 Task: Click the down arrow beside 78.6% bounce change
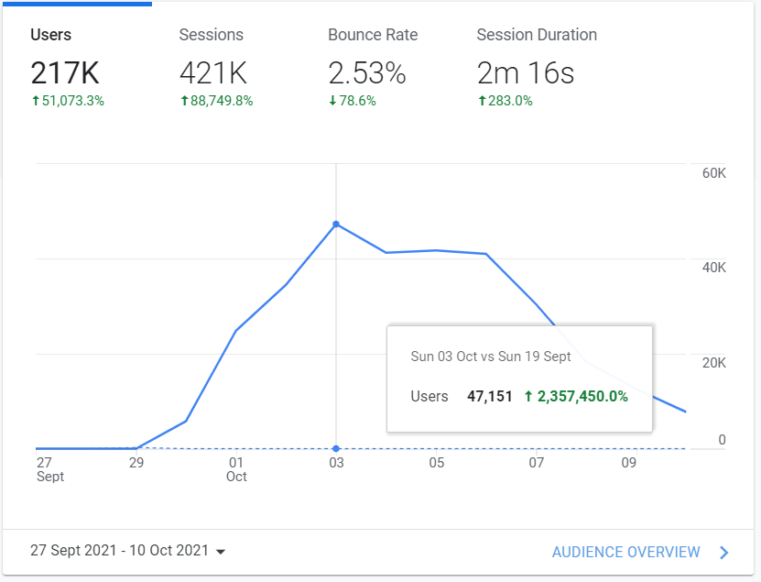click(332, 101)
